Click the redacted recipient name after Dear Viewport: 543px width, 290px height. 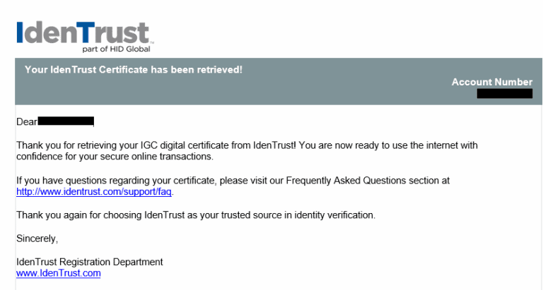point(66,121)
